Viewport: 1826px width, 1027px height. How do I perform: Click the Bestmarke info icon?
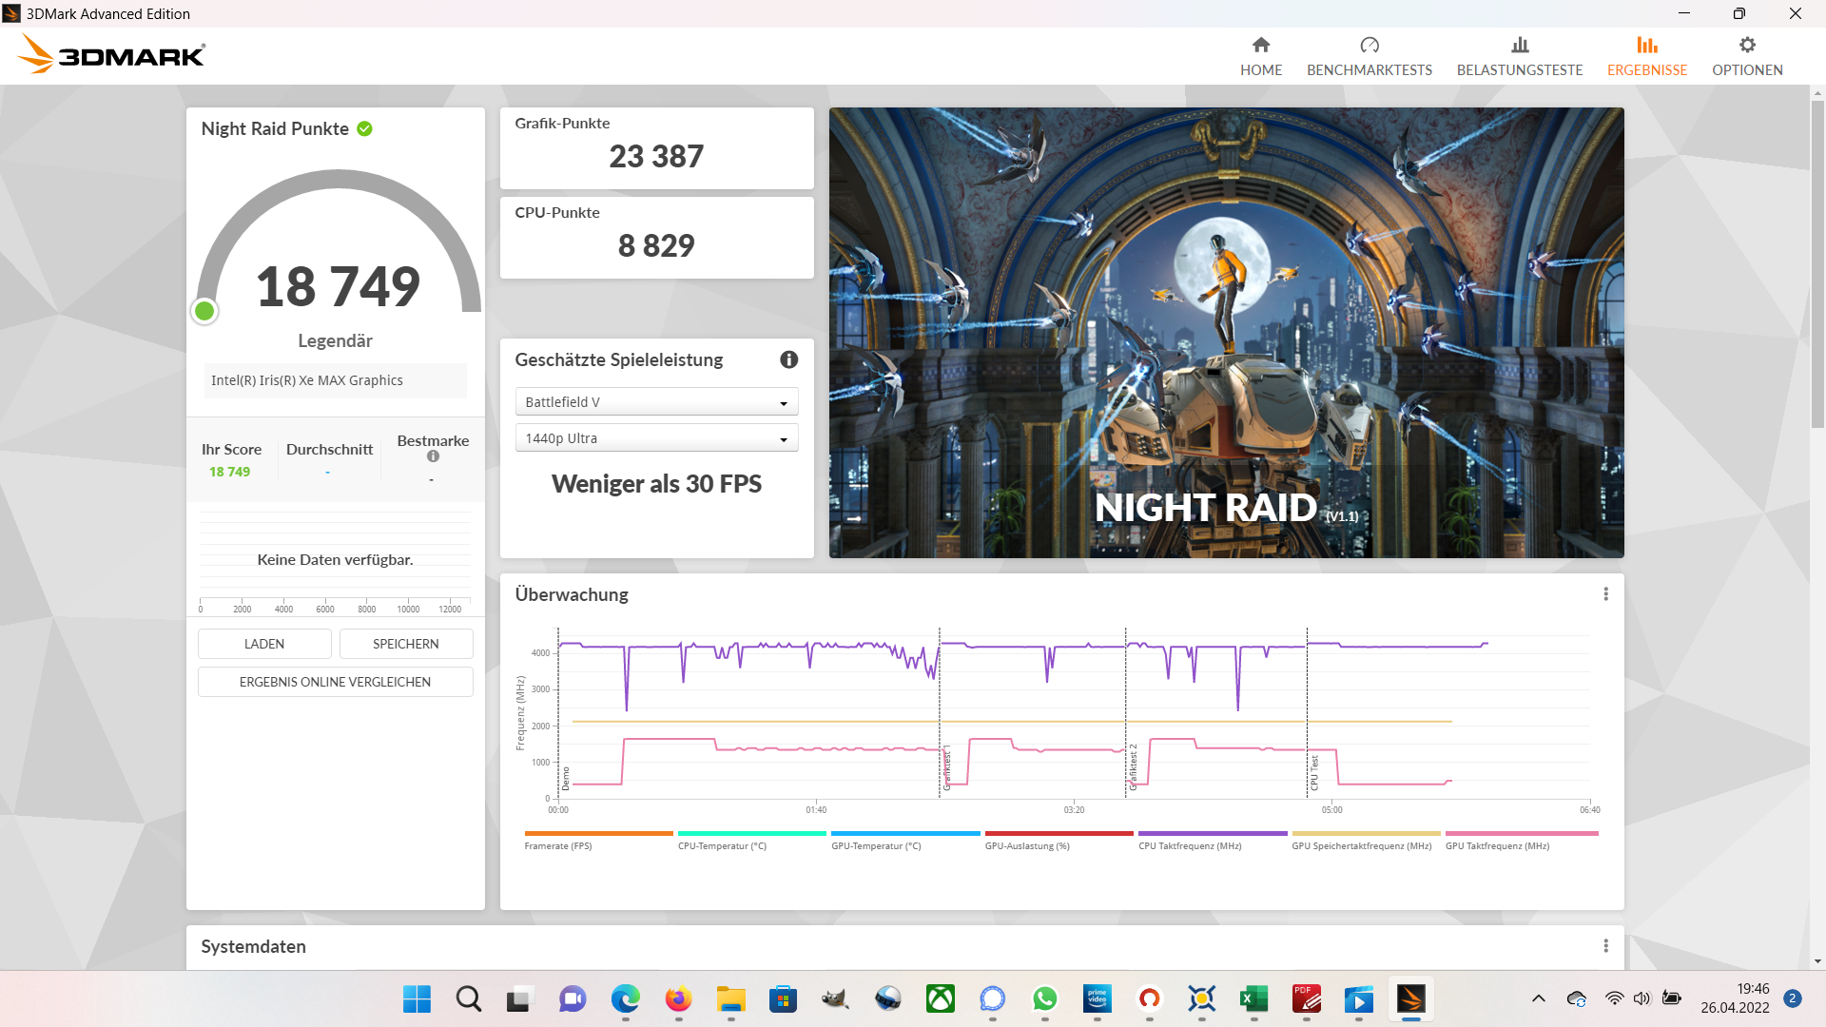(433, 456)
